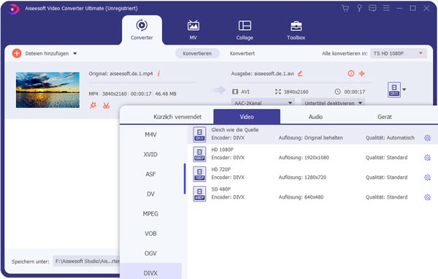
Task: Click the Speichern unter path field
Action: (86, 261)
